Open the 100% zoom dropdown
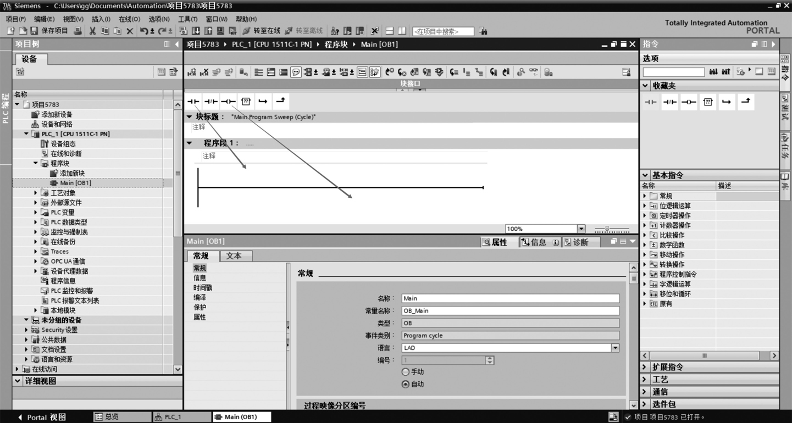 [581, 229]
